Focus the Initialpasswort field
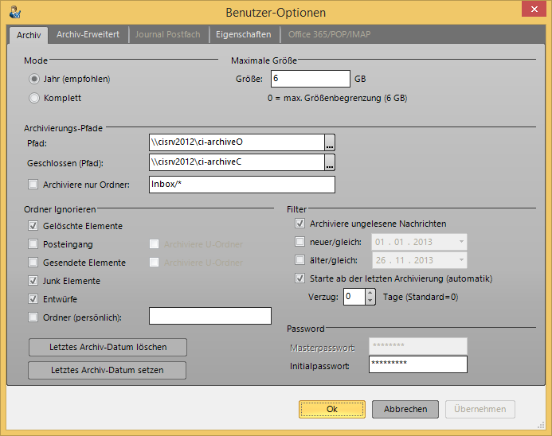This screenshot has width=552, height=436. [417, 365]
